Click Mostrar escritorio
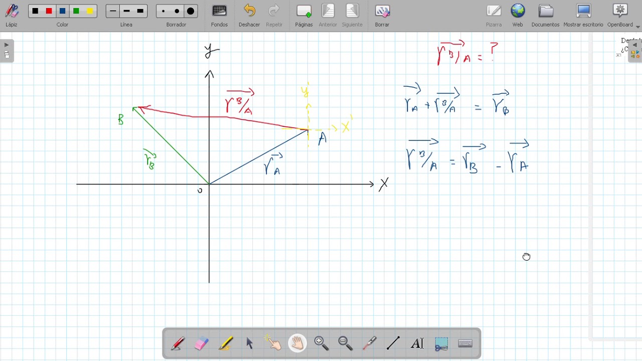The height and width of the screenshot is (361, 642). tap(583, 15)
